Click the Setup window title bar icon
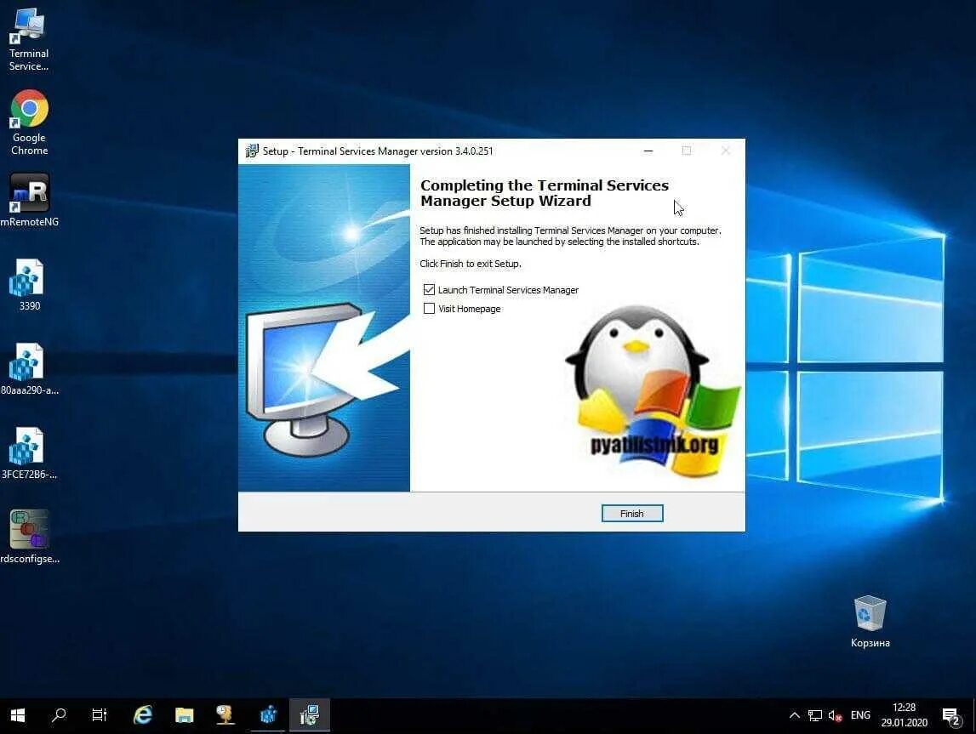This screenshot has width=976, height=734. coord(252,151)
